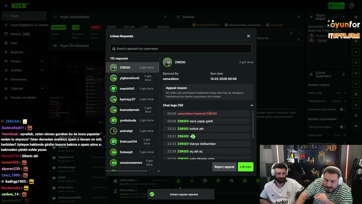Toggle Abonelere özel sohbet switch
Viewport: 362px width, 204px height.
click(342, 109)
